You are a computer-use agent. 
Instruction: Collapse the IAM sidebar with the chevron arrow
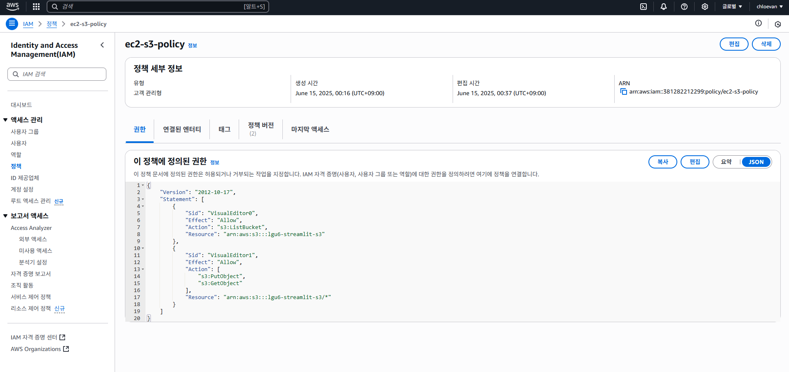tap(102, 45)
